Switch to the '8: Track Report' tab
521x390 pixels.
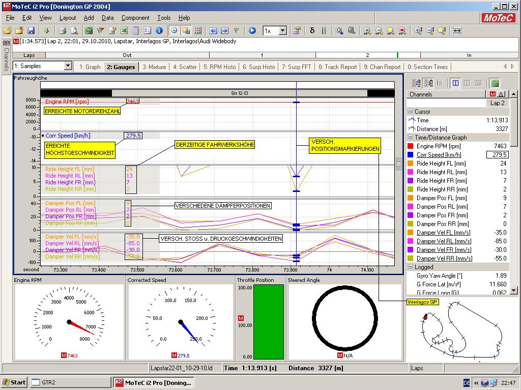click(x=337, y=67)
